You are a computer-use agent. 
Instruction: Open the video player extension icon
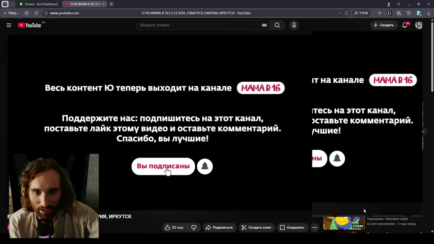[399, 13]
